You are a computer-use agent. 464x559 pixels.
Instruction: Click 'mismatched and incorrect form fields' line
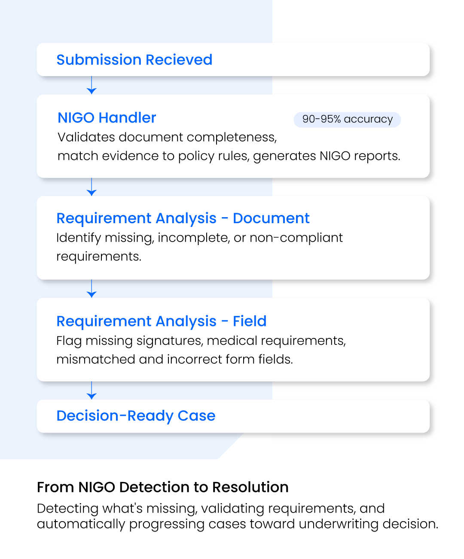coord(174,359)
